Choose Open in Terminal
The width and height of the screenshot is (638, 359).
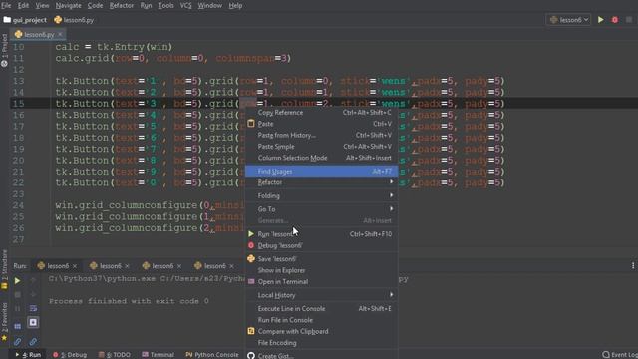pos(321,282)
